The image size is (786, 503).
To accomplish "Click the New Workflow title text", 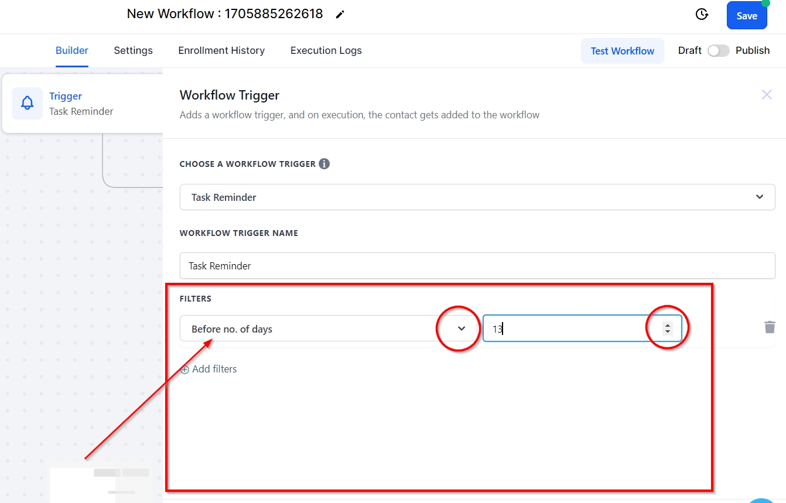I will pos(225,14).
